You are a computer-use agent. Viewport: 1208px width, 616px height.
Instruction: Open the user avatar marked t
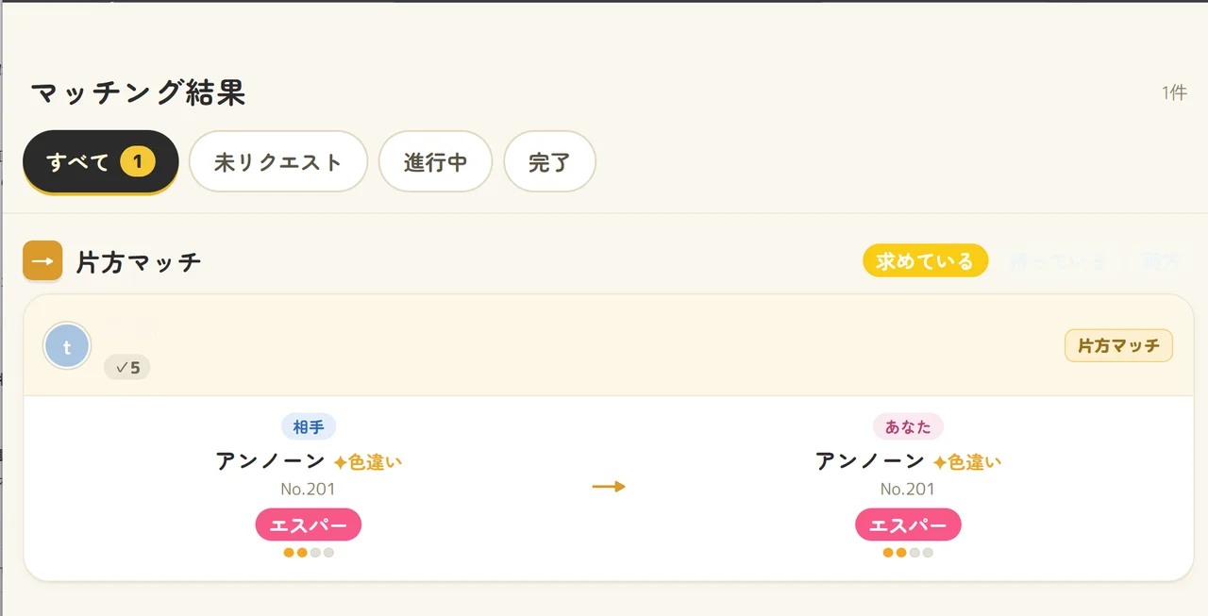click(x=66, y=346)
